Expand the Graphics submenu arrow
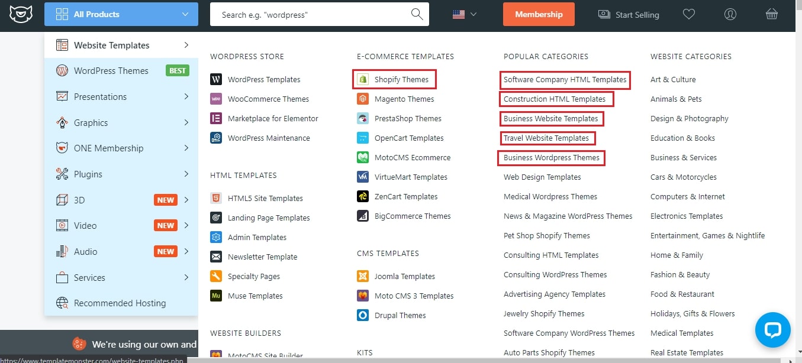The height and width of the screenshot is (363, 802). point(186,122)
